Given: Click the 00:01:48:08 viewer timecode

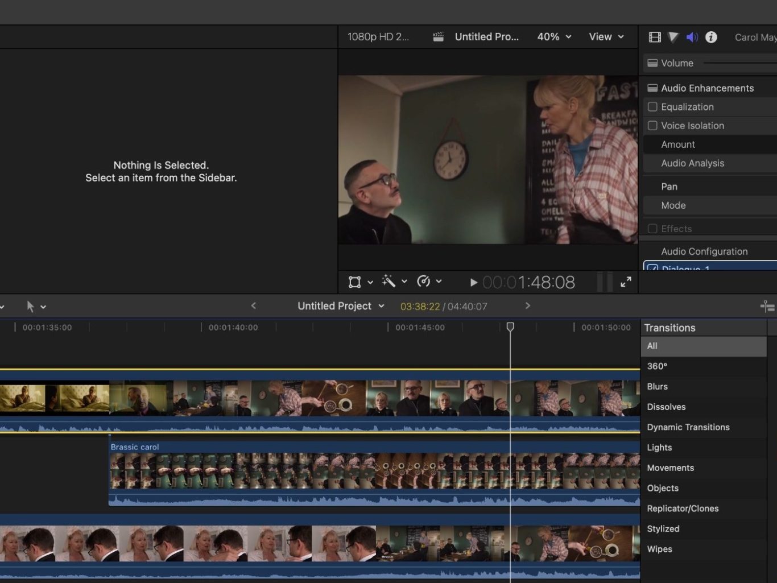Looking at the screenshot, I should (528, 282).
